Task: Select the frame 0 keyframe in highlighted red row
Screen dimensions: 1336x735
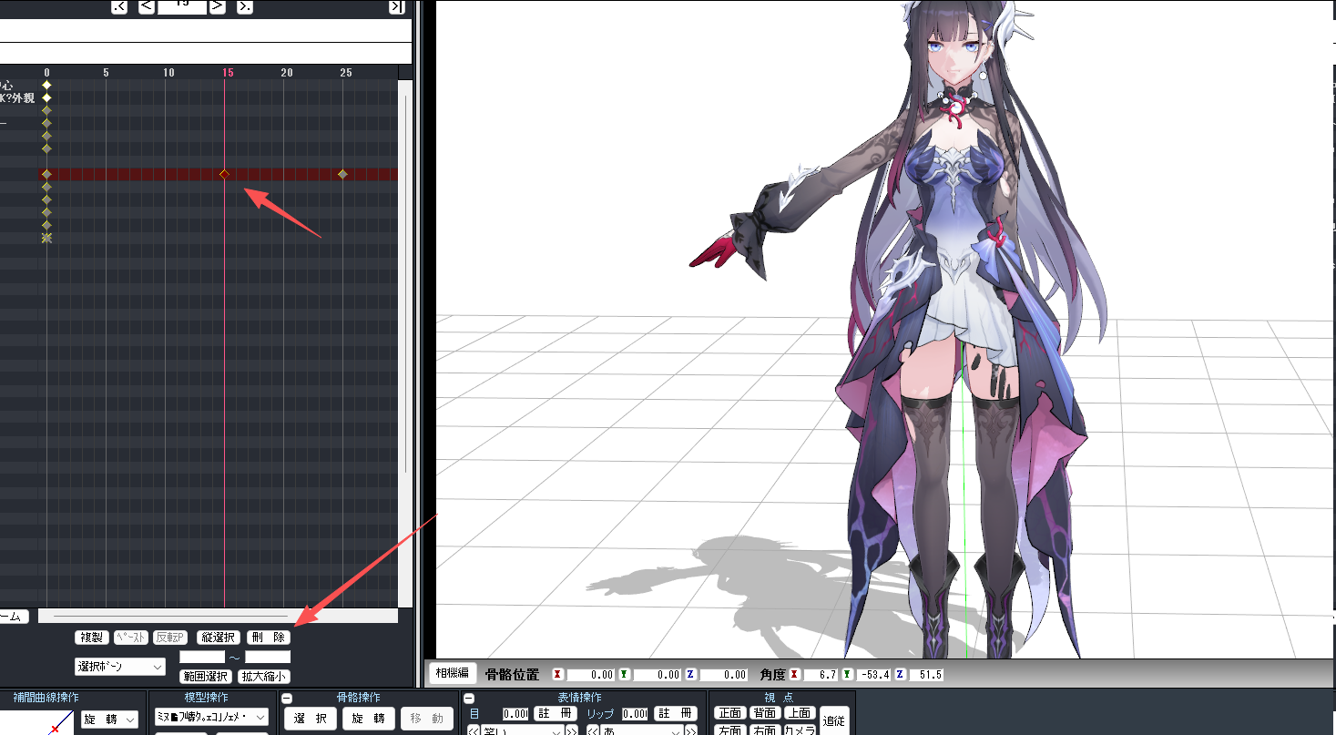Action: (46, 174)
